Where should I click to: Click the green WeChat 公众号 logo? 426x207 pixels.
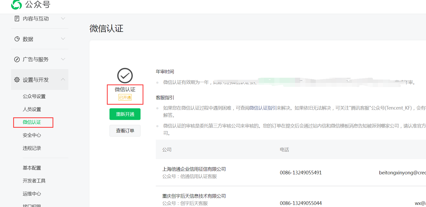(17, 4)
